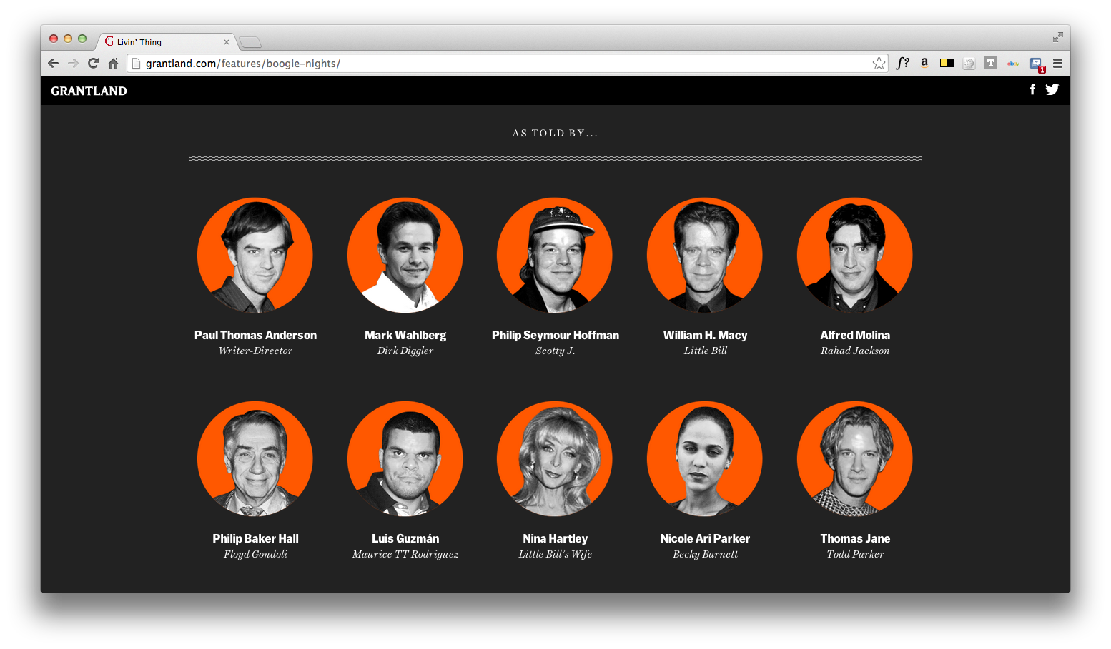Click the GRANTLAND logo link
This screenshot has width=1111, height=649.
pos(89,91)
